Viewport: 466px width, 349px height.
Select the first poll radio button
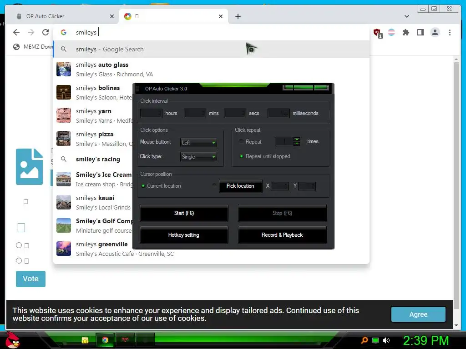pyautogui.click(x=19, y=245)
